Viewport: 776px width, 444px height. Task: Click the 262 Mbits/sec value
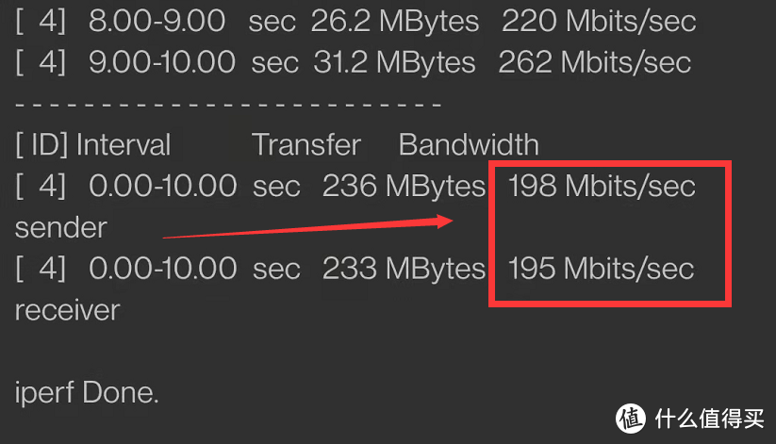point(595,62)
